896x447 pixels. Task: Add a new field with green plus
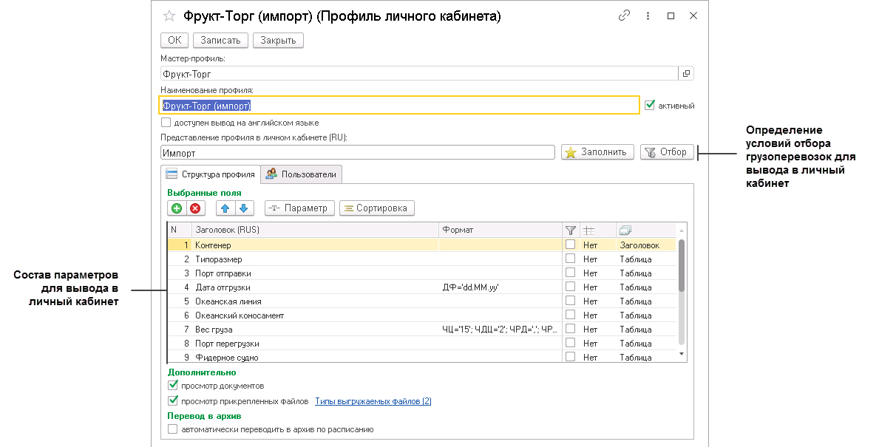pyautogui.click(x=177, y=208)
